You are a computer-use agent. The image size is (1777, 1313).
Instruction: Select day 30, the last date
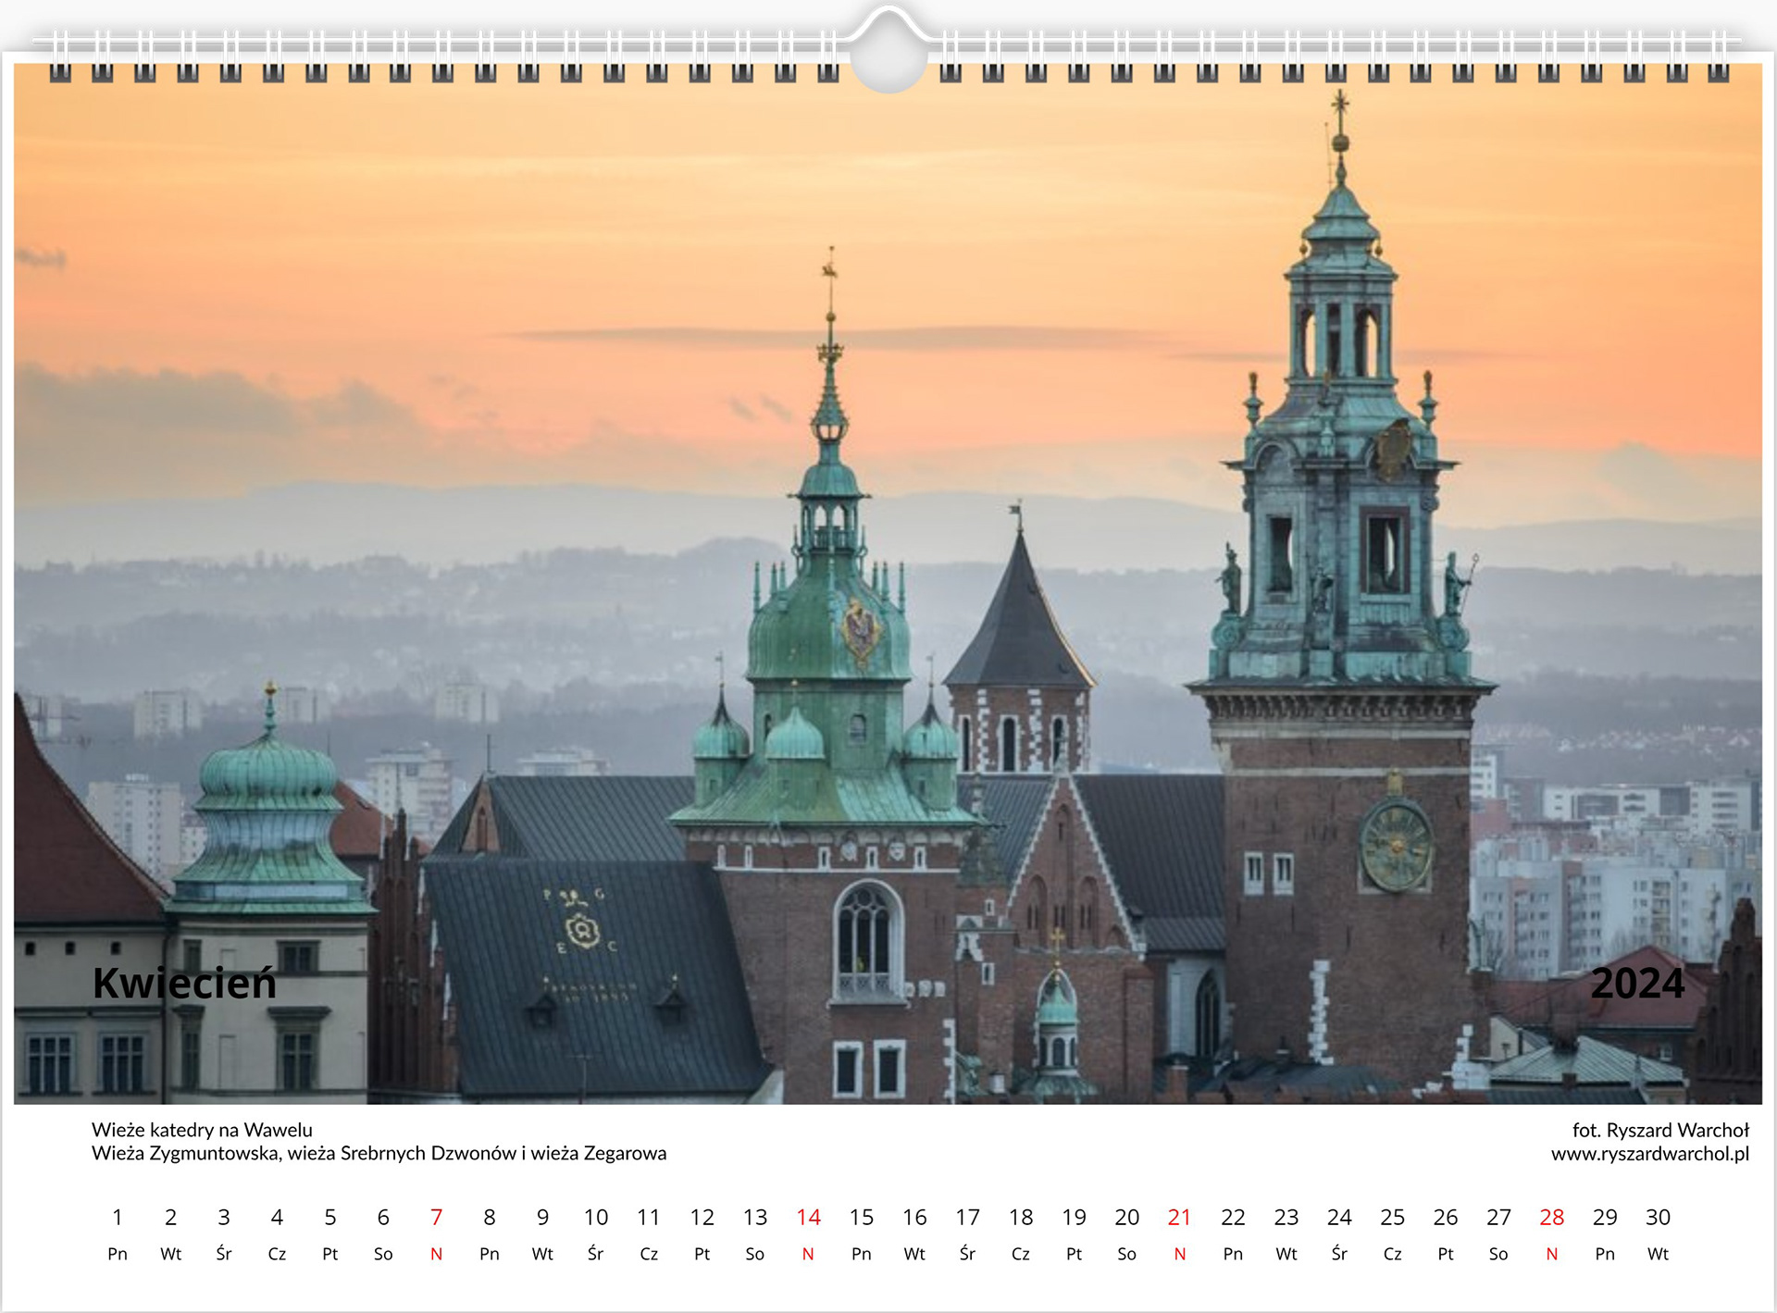click(1658, 1218)
